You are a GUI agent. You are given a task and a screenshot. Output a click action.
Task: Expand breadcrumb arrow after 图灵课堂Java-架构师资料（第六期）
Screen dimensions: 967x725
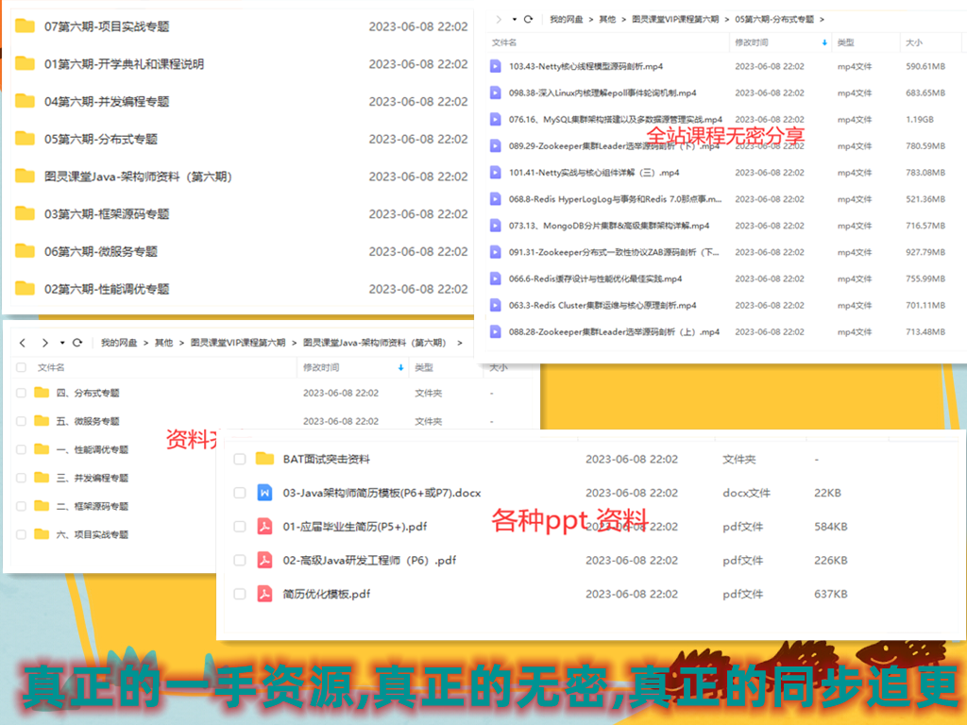point(460,342)
